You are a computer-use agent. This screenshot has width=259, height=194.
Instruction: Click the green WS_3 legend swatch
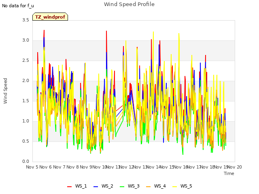point(122,187)
